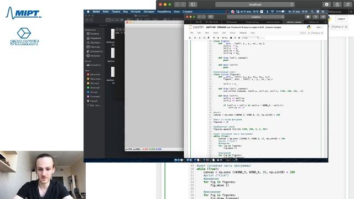Select the Лиловый tag in Finder sidebar

coord(93,96)
